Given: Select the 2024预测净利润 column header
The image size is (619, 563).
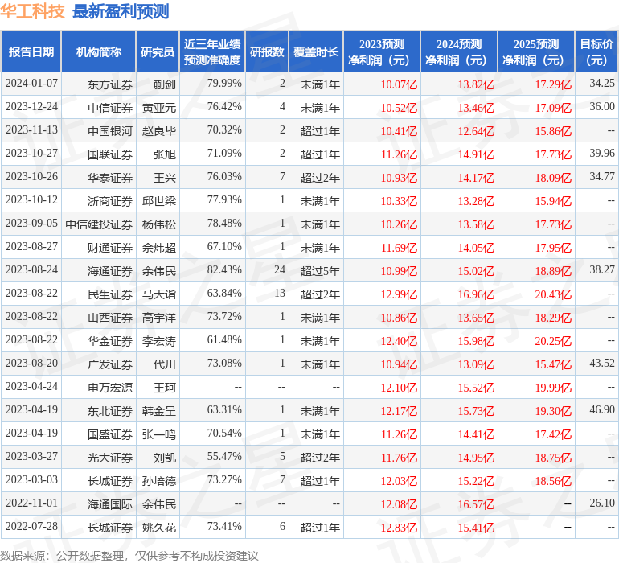Looking at the screenshot, I should (x=459, y=51).
